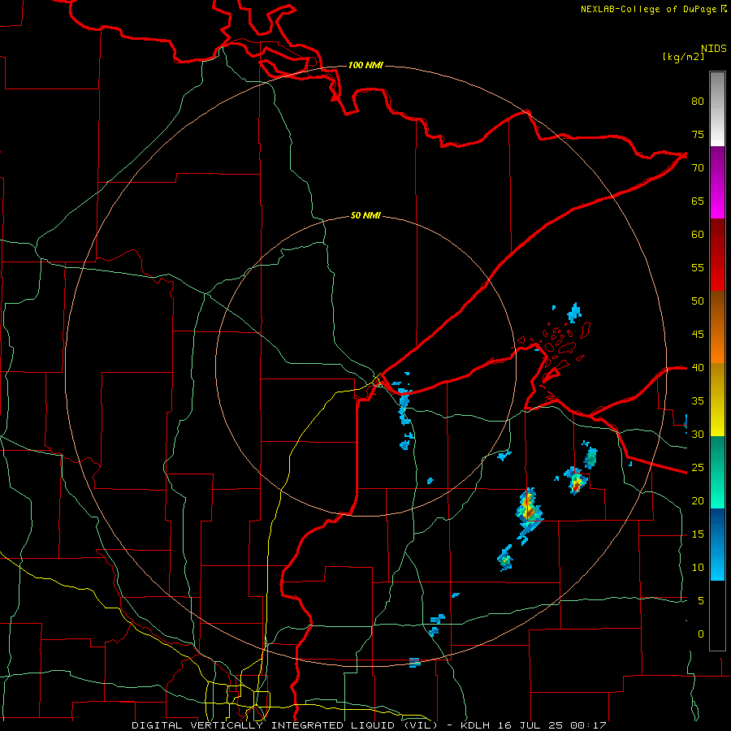Click the 30 value on the color scale

698,435
